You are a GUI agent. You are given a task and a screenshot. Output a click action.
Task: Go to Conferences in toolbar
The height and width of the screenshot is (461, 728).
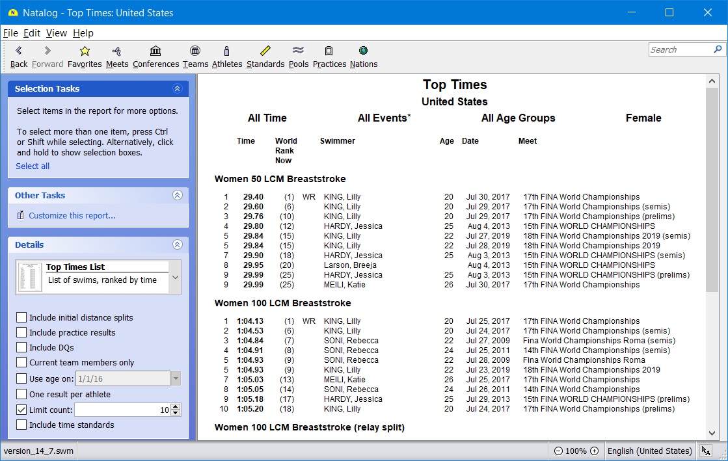point(155,51)
